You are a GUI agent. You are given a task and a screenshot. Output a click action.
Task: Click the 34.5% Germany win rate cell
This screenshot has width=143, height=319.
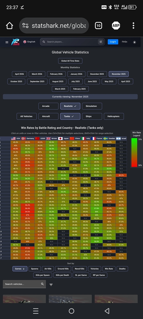click(x=28, y=211)
